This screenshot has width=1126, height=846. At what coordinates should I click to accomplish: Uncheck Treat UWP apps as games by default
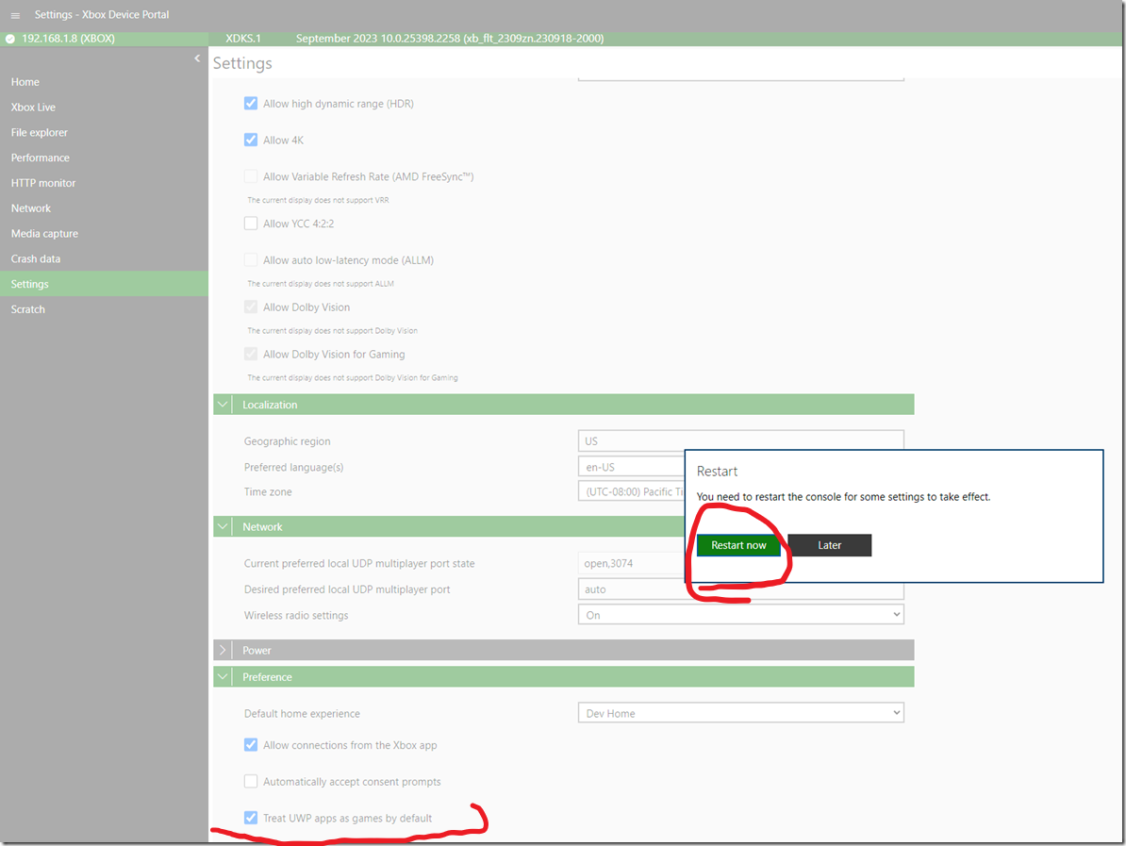coord(251,818)
